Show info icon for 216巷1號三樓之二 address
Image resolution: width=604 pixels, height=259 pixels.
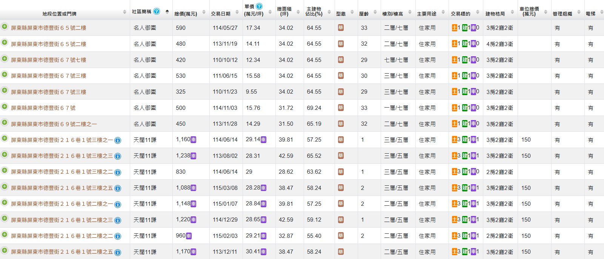(x=118, y=173)
